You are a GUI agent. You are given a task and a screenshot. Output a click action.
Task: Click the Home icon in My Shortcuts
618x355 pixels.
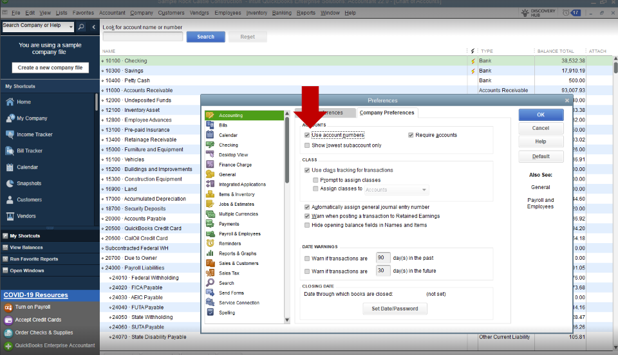10,102
